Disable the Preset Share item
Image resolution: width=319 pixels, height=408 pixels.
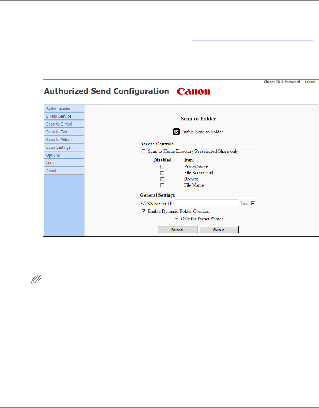pyautogui.click(x=162, y=166)
